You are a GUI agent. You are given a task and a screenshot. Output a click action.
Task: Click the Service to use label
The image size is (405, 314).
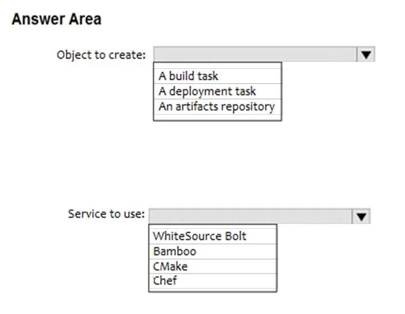point(106,214)
